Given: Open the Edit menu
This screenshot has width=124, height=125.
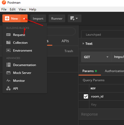Looking at the screenshot, I should coord(13,9).
